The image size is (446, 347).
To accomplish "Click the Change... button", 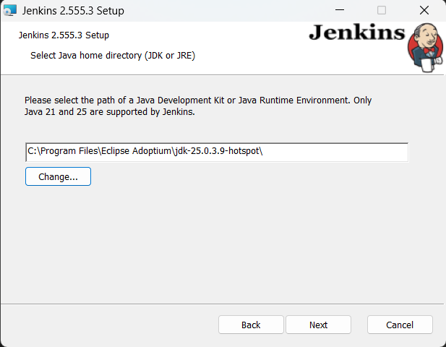I will click(x=58, y=176).
